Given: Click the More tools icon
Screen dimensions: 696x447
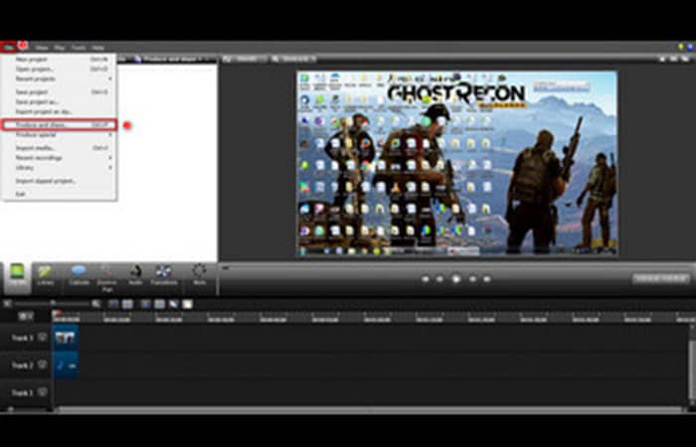Looking at the screenshot, I should (199, 274).
